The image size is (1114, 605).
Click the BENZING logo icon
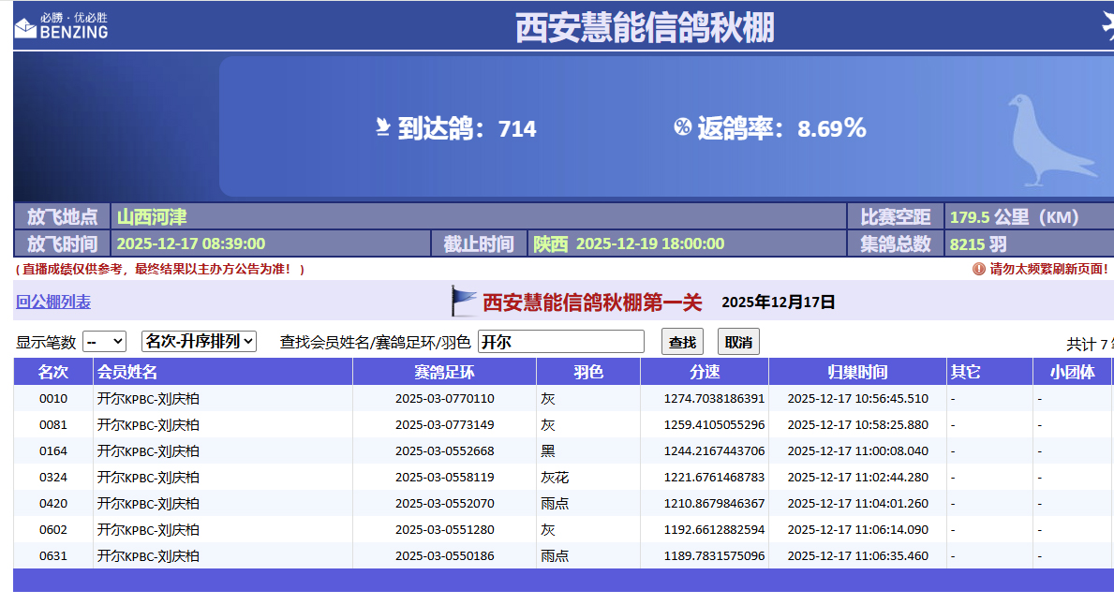tap(25, 29)
